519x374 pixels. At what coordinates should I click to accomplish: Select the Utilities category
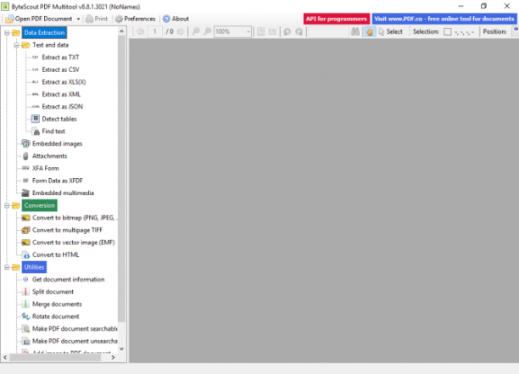[34, 267]
